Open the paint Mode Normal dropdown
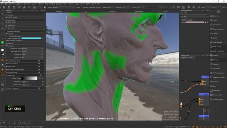Viewport: 227px width, 128px height. click(63, 7)
